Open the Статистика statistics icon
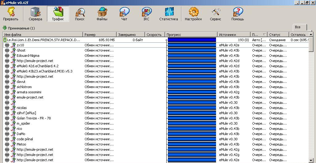This screenshot has height=163, width=316. (168, 14)
